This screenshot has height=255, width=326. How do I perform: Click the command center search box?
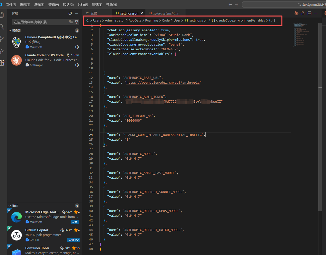click(x=284, y=5)
